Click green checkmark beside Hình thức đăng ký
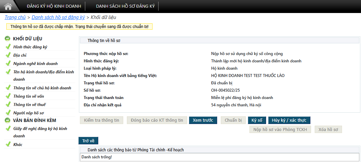Screen dimensions: 361x162 coord(8,47)
